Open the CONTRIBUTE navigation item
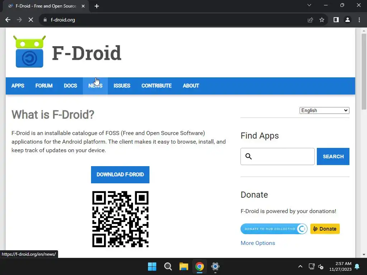 click(157, 86)
